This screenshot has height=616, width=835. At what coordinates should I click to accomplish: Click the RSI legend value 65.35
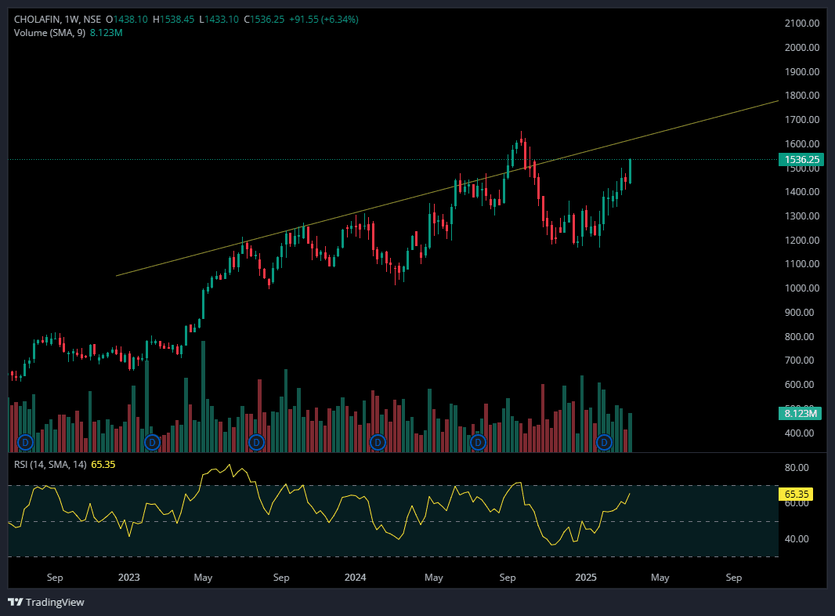tap(103, 465)
